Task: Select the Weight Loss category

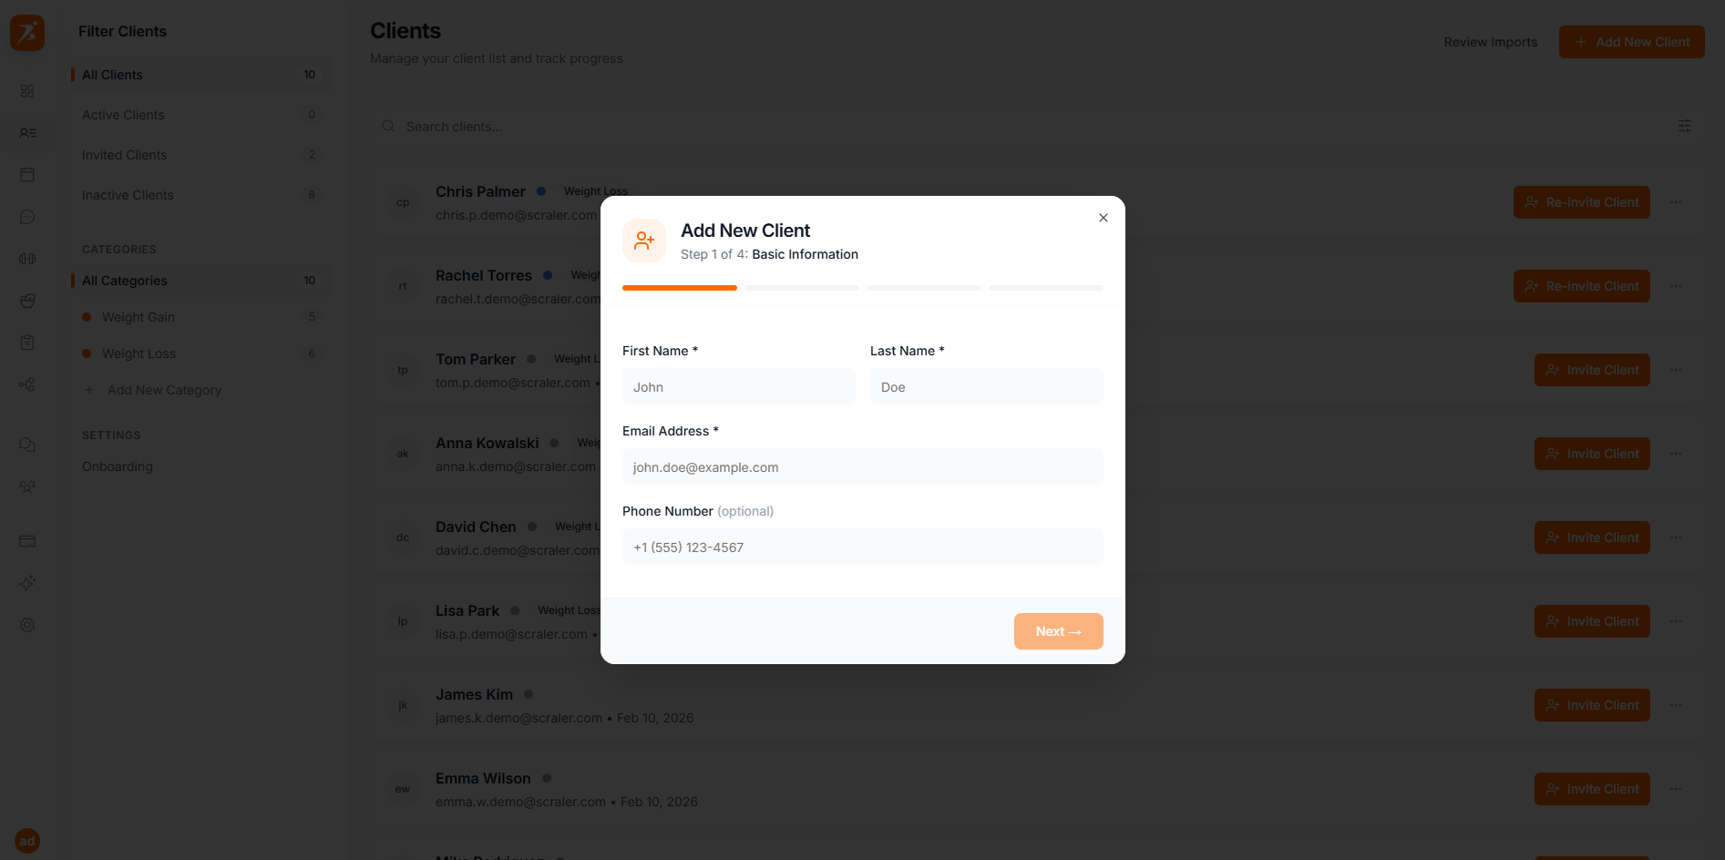Action: (139, 353)
